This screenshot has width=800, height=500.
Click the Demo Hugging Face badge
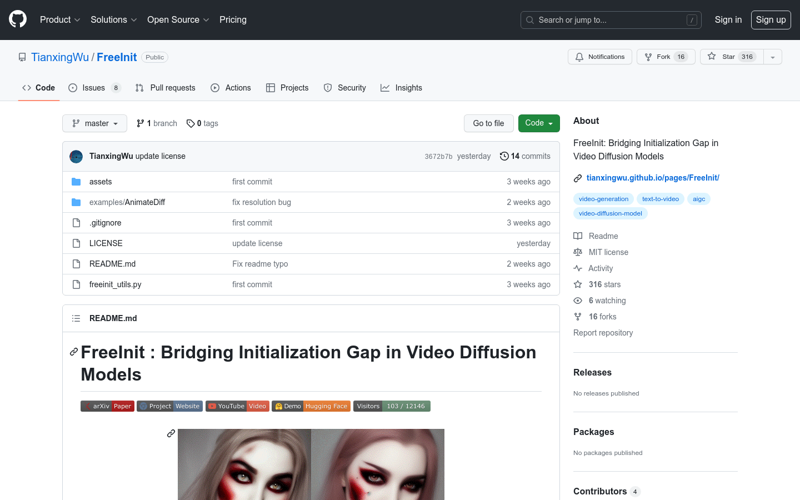click(x=311, y=406)
